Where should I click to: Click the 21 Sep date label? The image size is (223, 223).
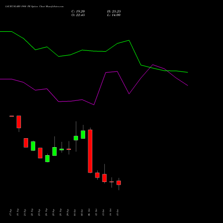point(25,212)
